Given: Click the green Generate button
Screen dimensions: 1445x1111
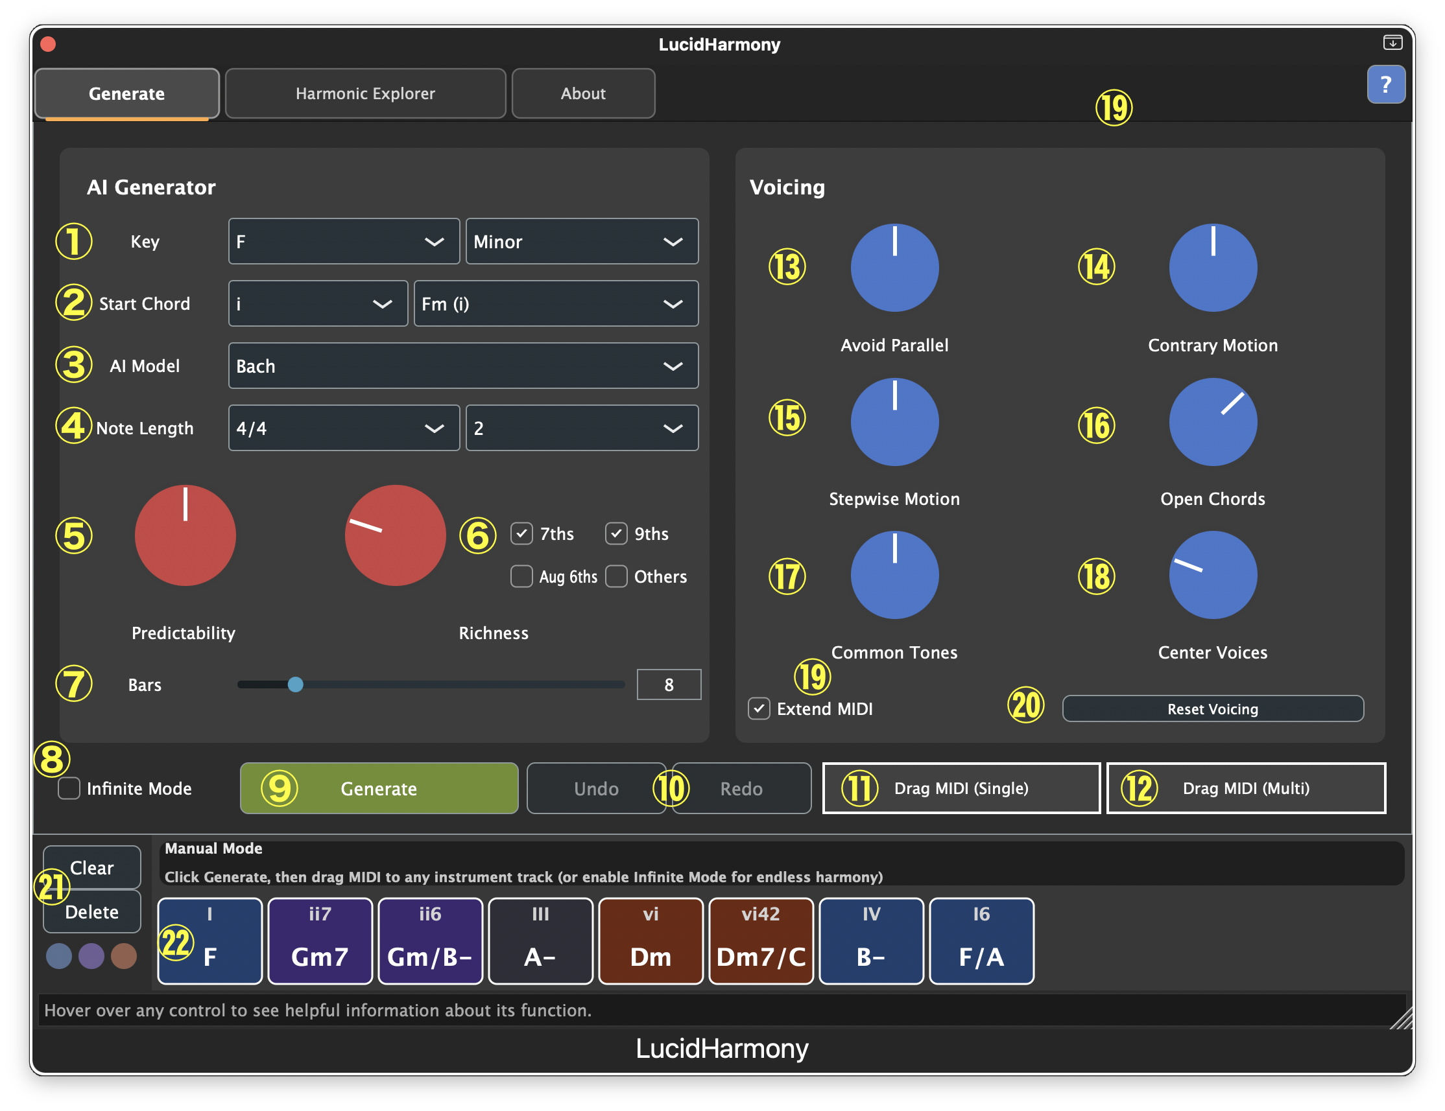Looking at the screenshot, I should click(x=379, y=788).
